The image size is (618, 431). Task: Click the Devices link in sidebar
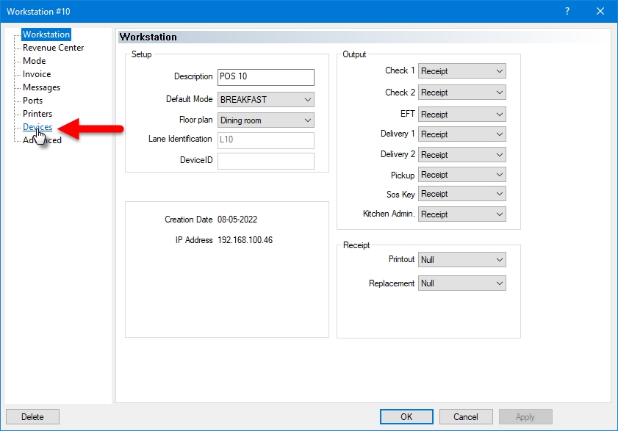pyautogui.click(x=37, y=127)
